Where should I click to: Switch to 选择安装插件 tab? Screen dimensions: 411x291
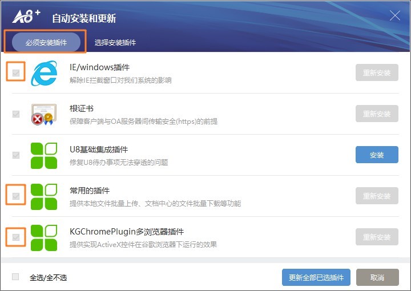115,42
